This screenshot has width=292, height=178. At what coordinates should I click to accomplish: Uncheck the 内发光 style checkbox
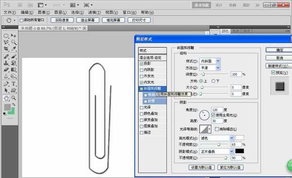pos(142,82)
